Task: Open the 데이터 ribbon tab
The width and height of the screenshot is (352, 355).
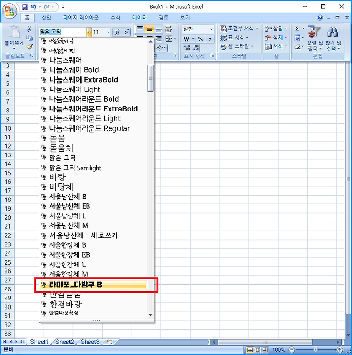Action: coord(139,18)
